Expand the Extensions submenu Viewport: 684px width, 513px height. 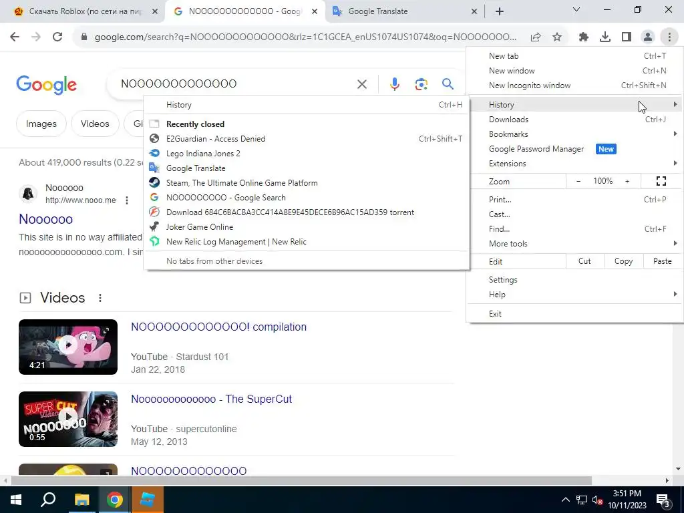point(575,164)
